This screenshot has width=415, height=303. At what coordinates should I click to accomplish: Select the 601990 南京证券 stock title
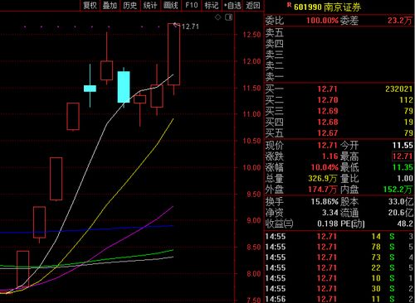click(328, 7)
